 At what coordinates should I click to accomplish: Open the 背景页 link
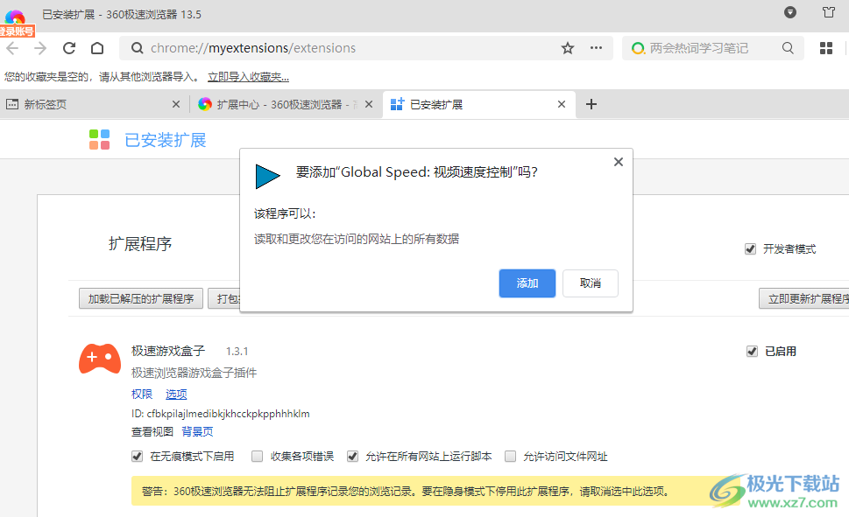coord(197,431)
